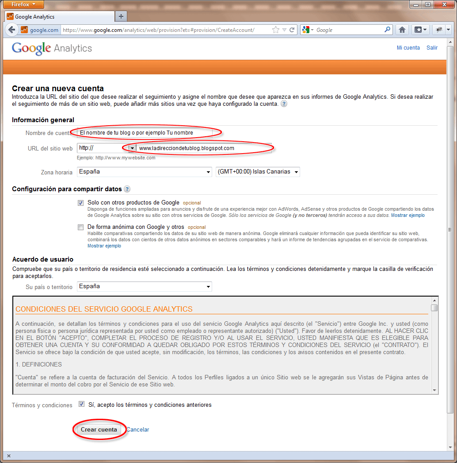Click the magnifier icon in Google search box
457x463 pixels.
[x=387, y=30]
